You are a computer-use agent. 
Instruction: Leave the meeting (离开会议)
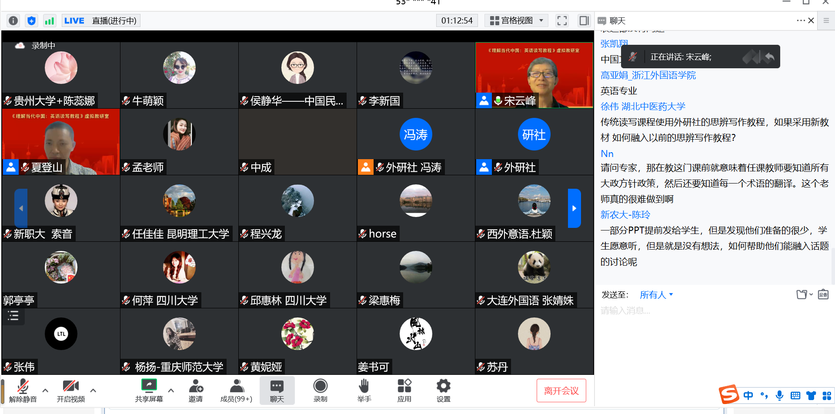tap(561, 391)
